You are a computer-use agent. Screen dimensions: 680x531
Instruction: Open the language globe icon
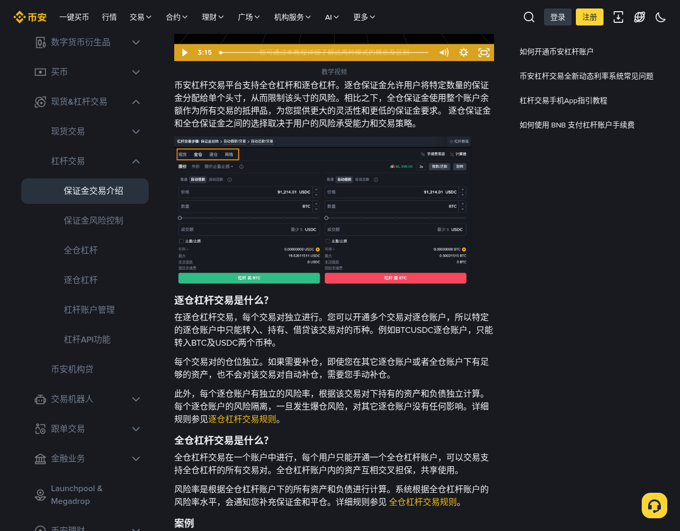pos(640,17)
